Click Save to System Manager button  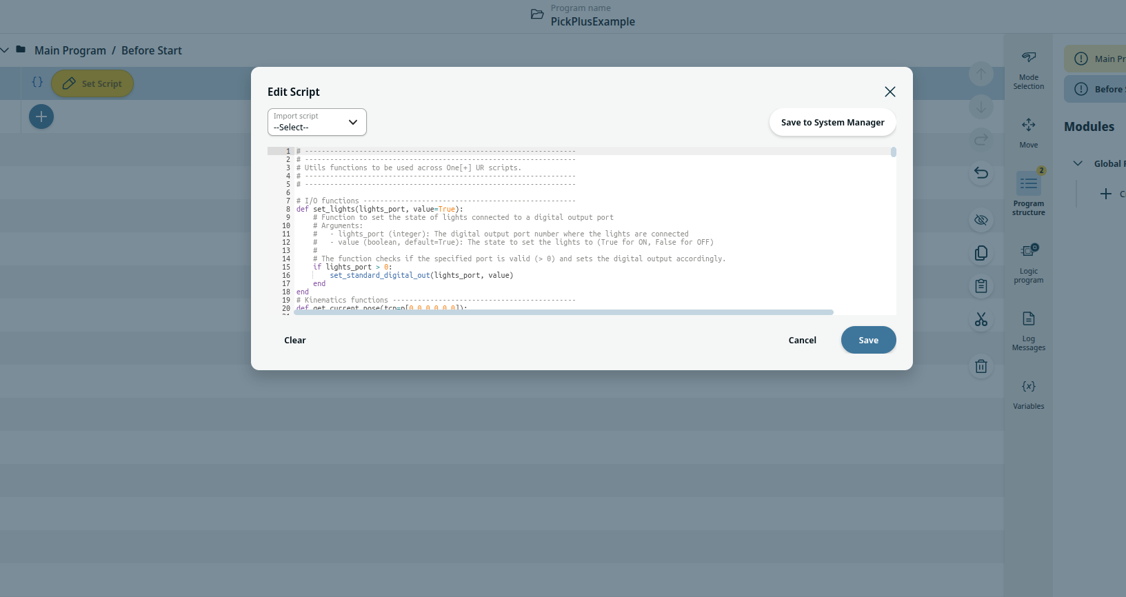832,122
